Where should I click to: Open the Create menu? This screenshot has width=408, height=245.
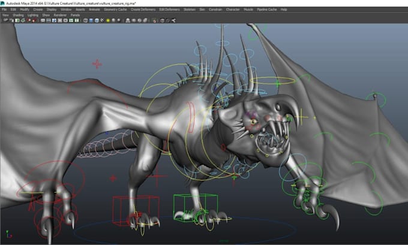(38, 10)
